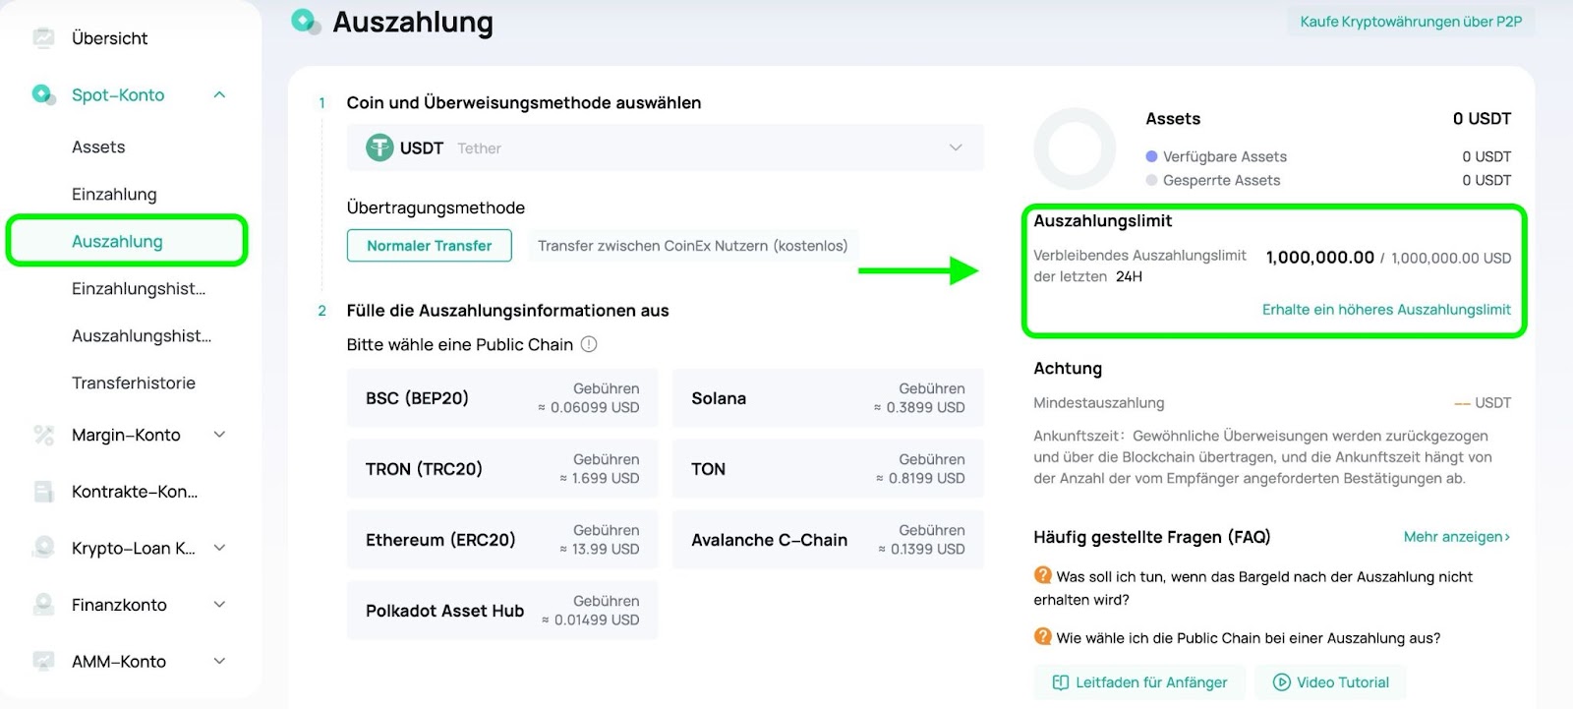Click Verfügbare Assets legend dot

1151,156
